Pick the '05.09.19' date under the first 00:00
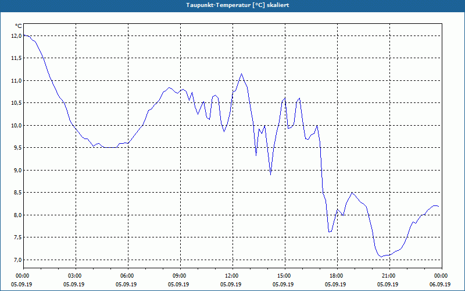The width and height of the screenshot is (465, 291). (x=22, y=285)
